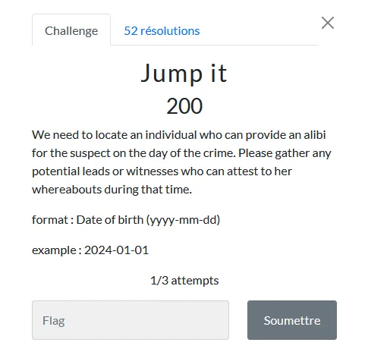The height and width of the screenshot is (352, 368).
Task: Click the "1/3 attempts" counter
Action: 184,281
